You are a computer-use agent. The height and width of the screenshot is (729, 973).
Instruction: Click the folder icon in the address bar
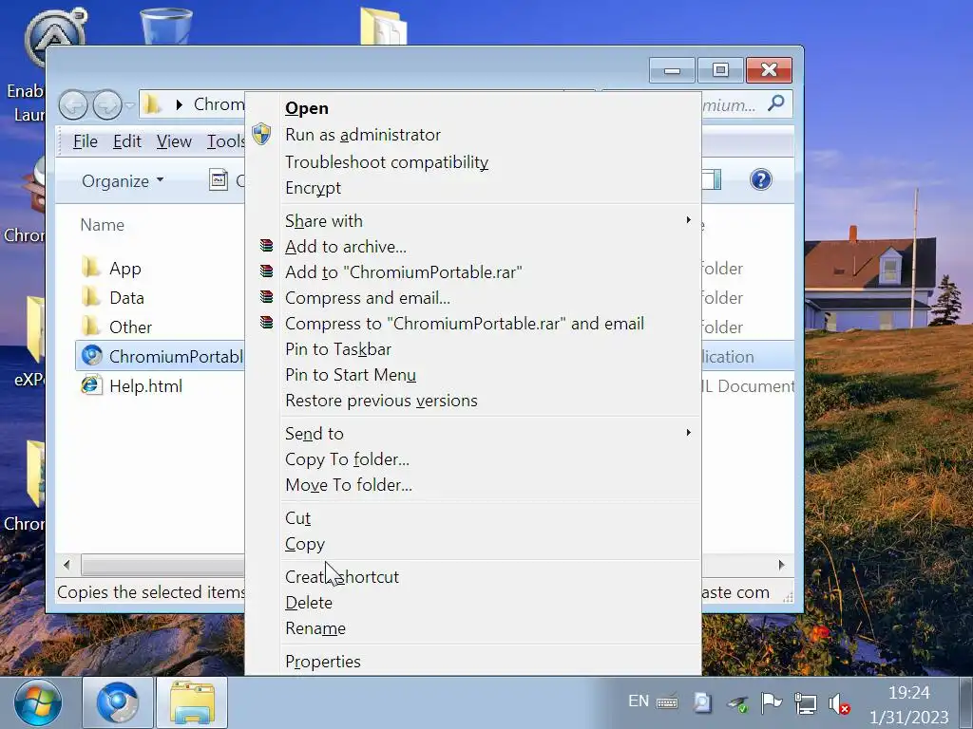pyautogui.click(x=152, y=104)
